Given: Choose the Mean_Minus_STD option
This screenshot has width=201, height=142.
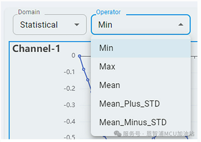Looking at the screenshot, I should click(x=133, y=122).
